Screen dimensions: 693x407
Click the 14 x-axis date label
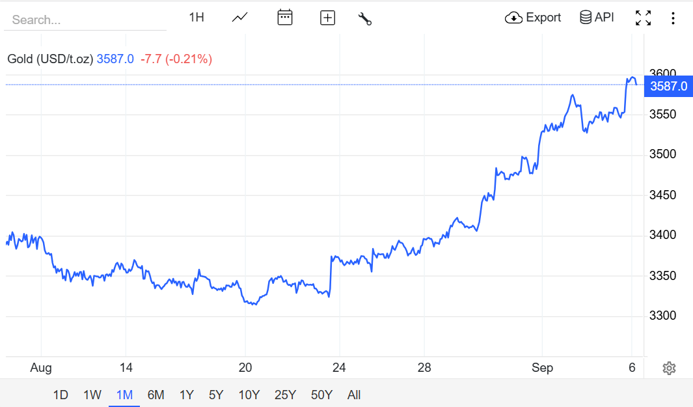click(126, 368)
